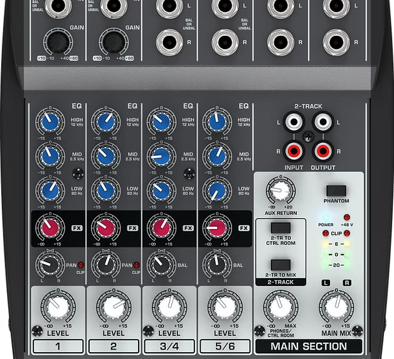Click the +48 V indicator LED
The width and height of the screenshot is (394, 359).
tap(347, 217)
